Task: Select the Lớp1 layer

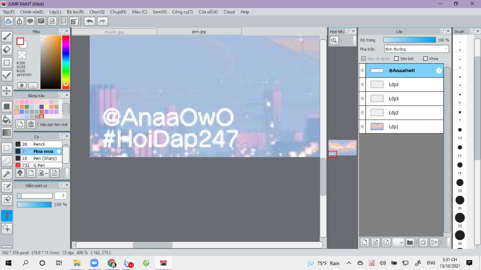Action: pos(404,127)
